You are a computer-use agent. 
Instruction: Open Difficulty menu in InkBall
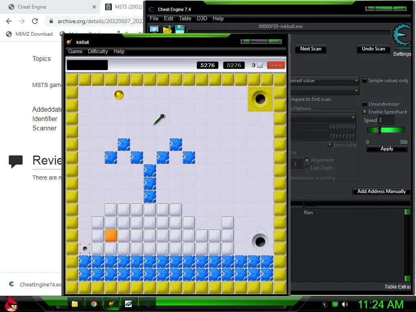[x=98, y=51]
